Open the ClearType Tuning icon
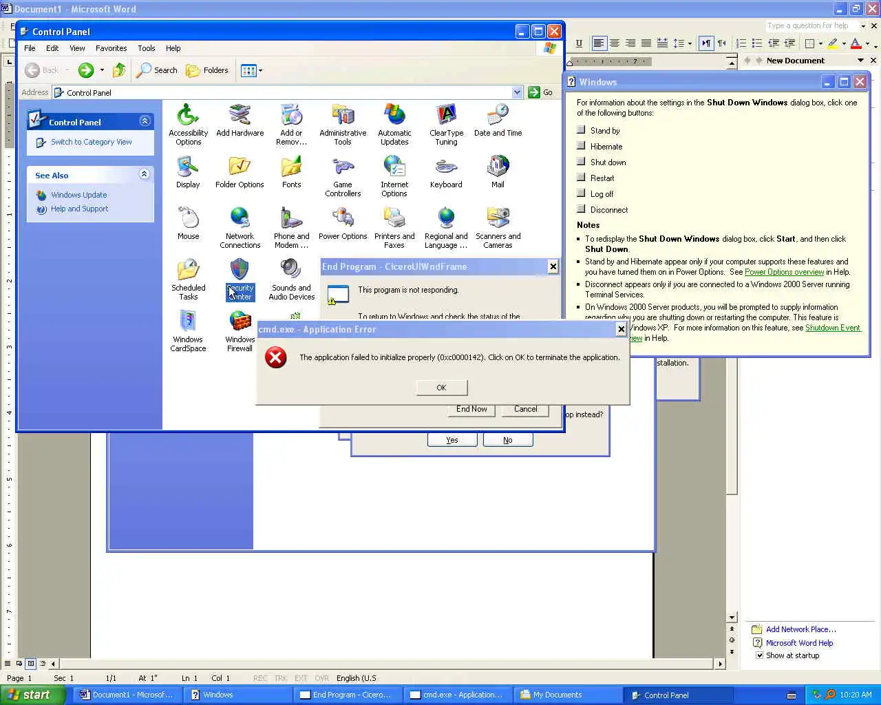This screenshot has width=881, height=705. [x=446, y=125]
